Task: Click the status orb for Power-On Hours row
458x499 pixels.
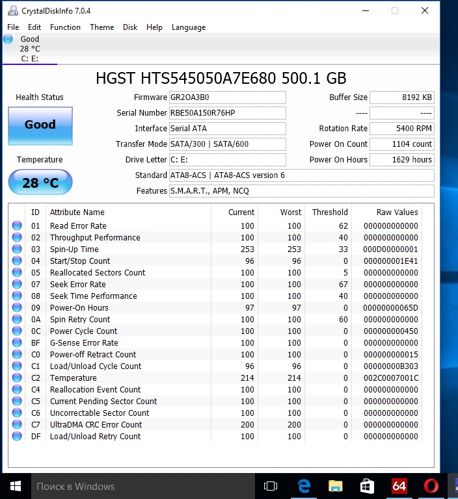Action: [17, 308]
